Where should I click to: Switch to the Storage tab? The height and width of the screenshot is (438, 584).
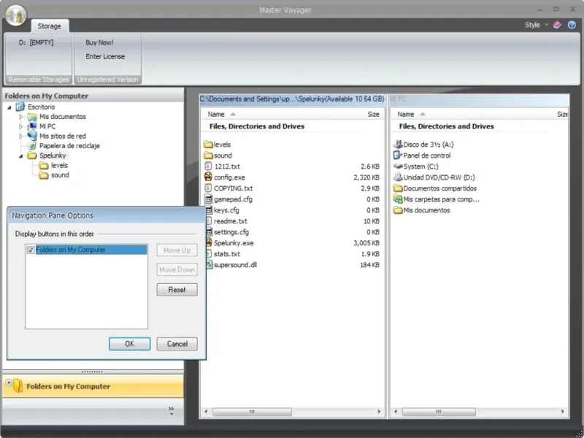point(49,26)
